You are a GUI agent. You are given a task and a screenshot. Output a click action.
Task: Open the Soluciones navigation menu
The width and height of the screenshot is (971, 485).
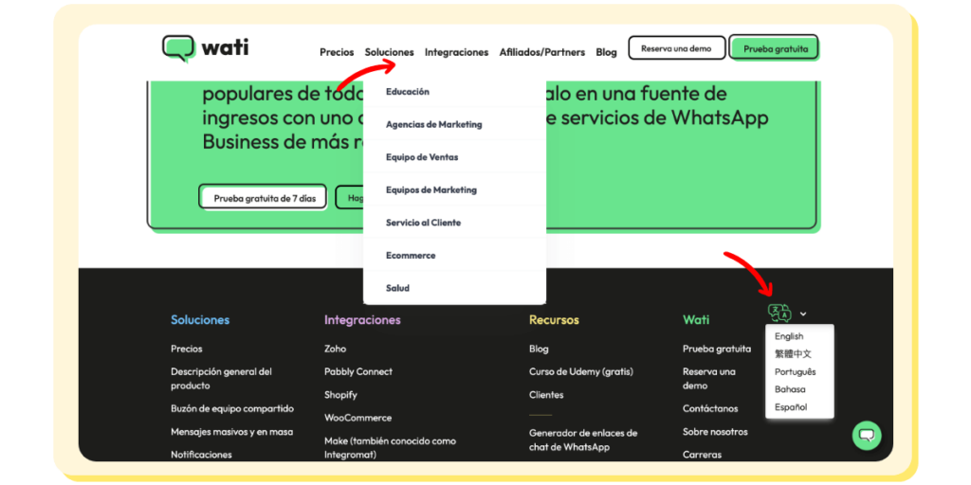(x=390, y=53)
